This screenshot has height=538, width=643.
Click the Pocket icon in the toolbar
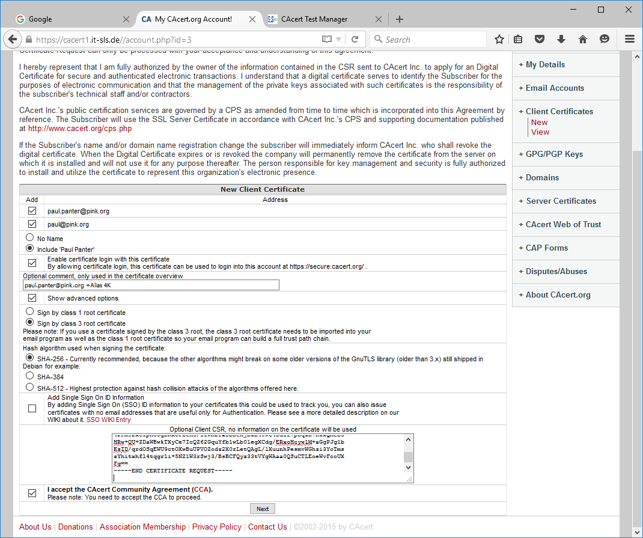540,40
